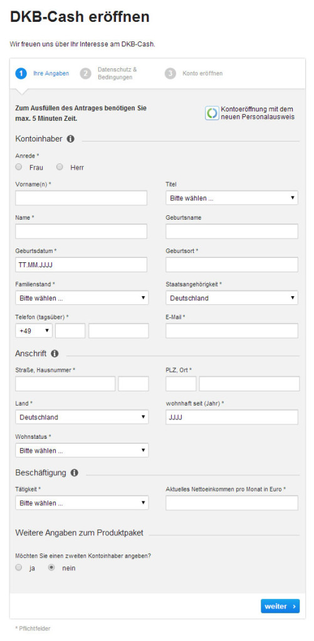Click the info icon next to Anschrift

[x=55, y=353]
